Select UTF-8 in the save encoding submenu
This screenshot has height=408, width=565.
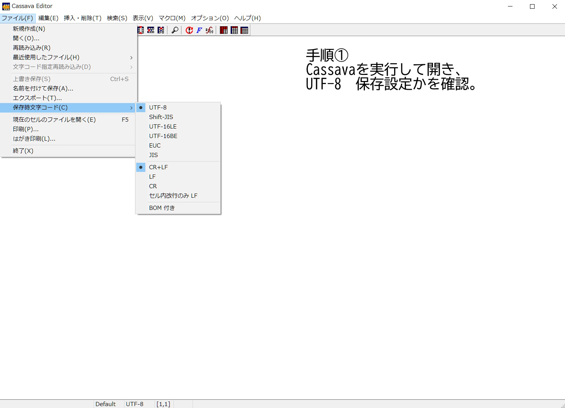[x=178, y=108]
